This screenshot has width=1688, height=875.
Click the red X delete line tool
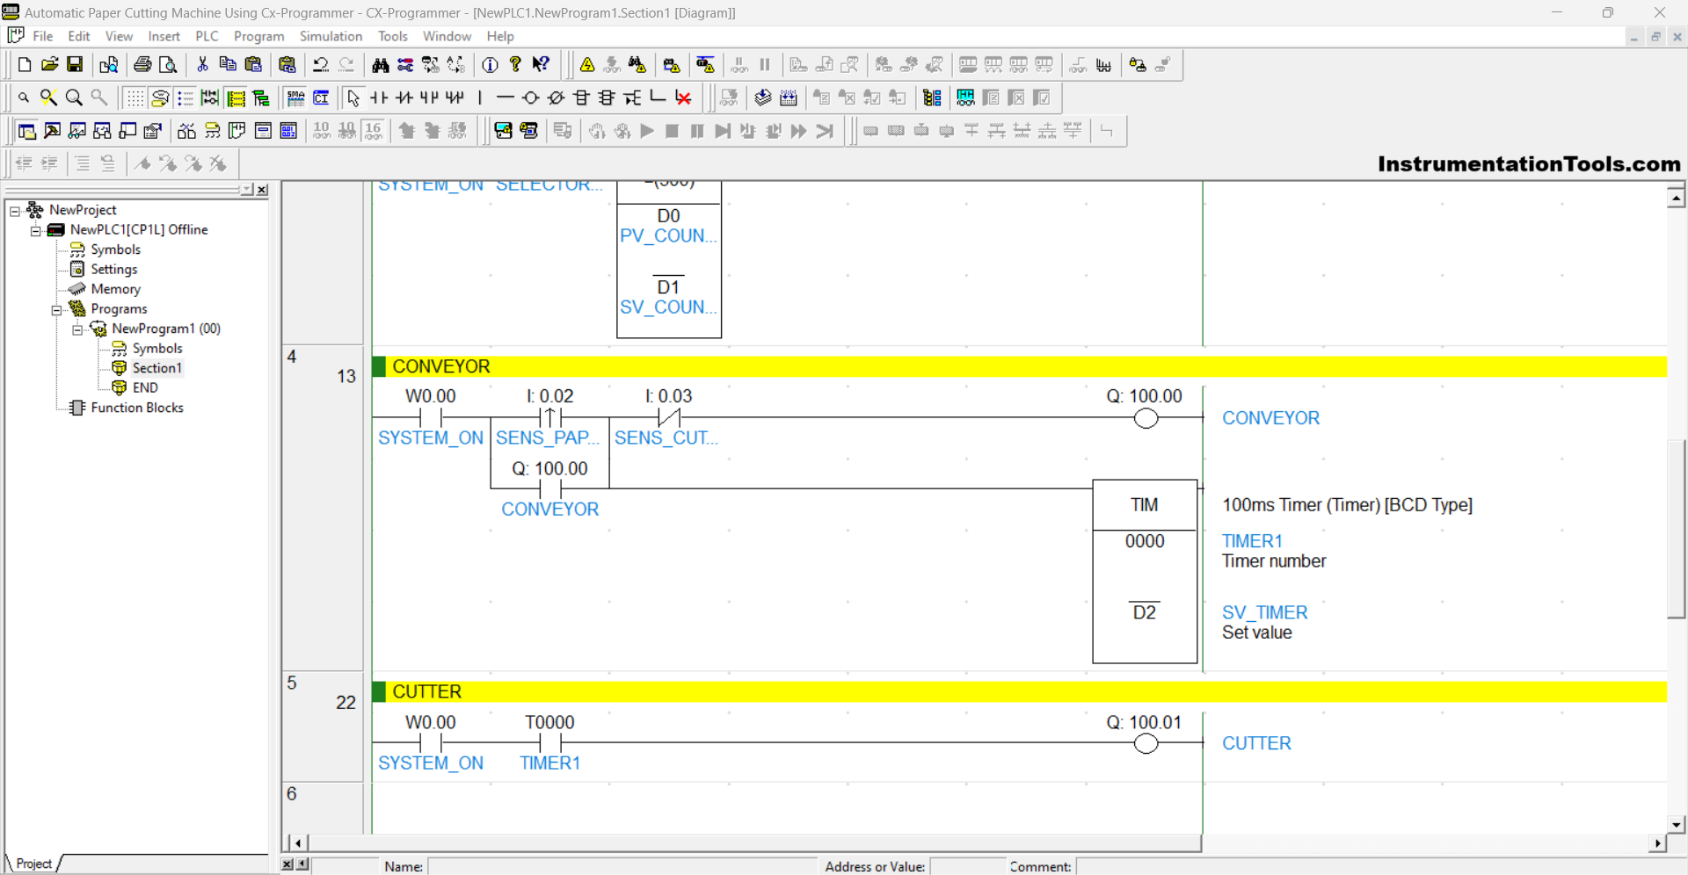pyautogui.click(x=683, y=98)
